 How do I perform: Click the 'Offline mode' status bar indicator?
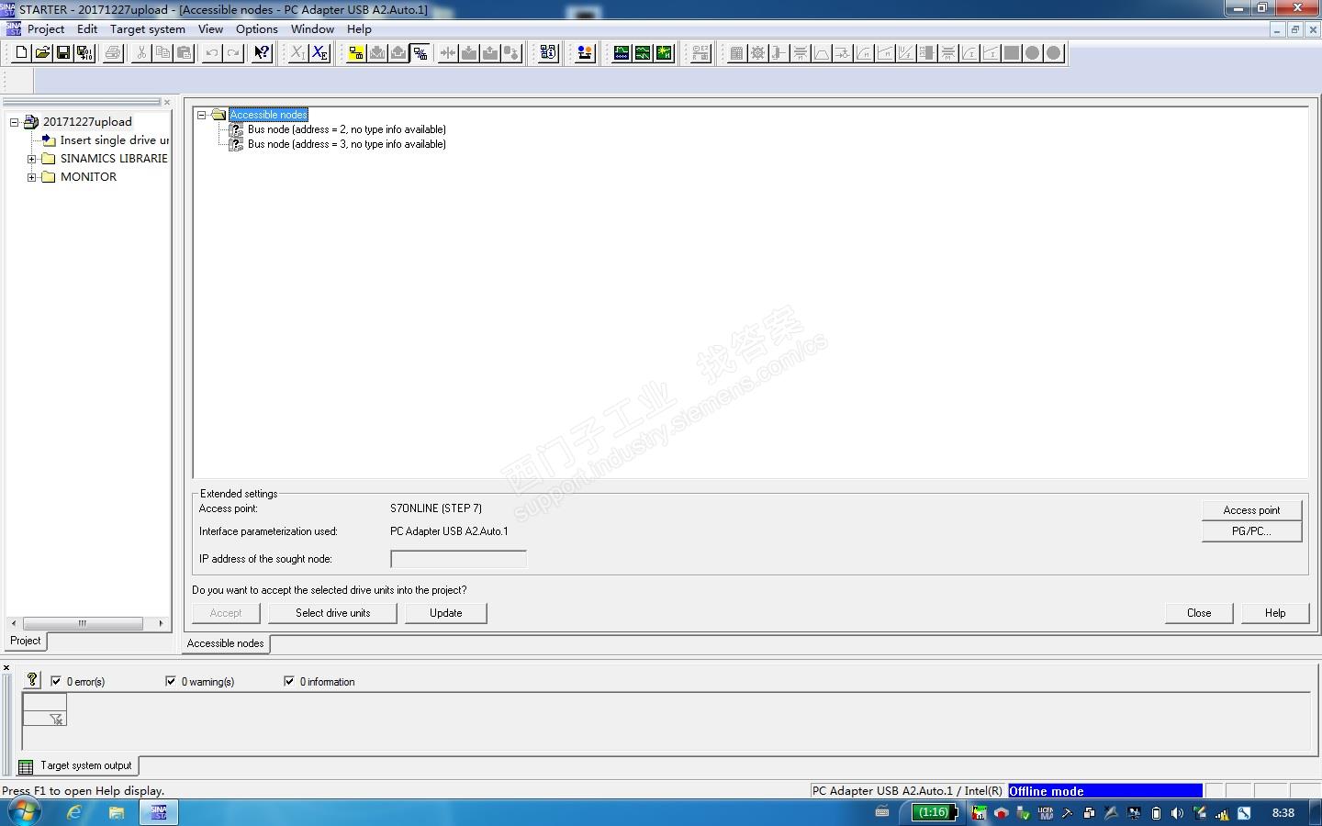[x=1105, y=791]
